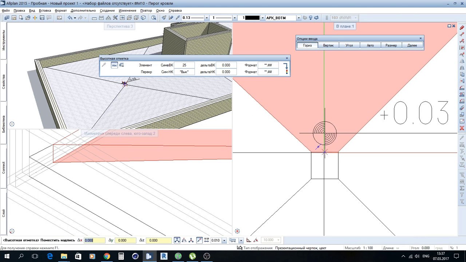466x262 pixels.
Task: Click the СимвВК value 25 button
Action: pyautogui.click(x=184, y=65)
